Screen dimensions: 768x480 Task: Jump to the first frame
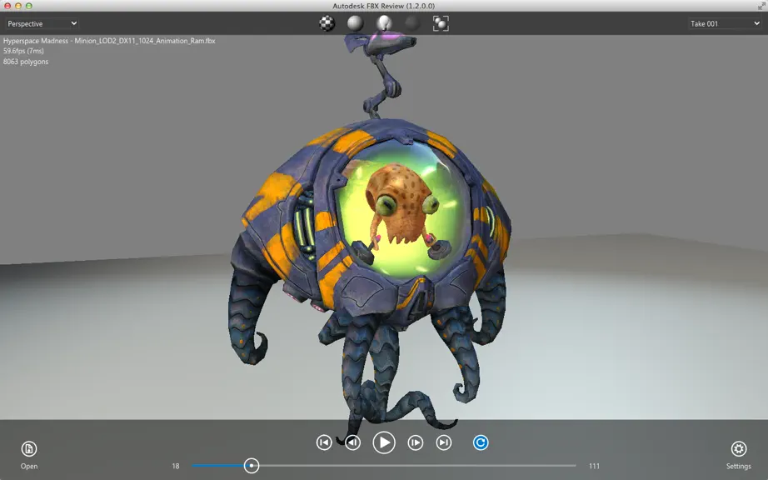(x=324, y=442)
